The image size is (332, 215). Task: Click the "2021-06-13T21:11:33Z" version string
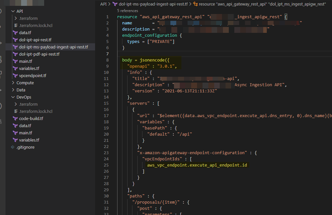click(x=190, y=91)
